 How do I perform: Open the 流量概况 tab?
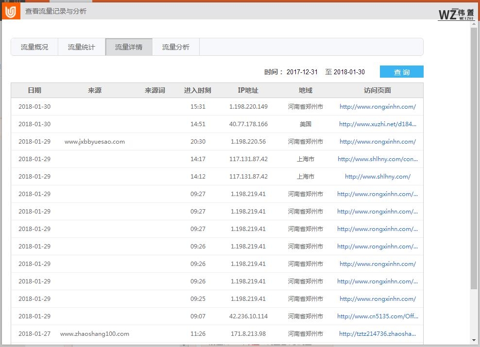pyautogui.click(x=34, y=47)
